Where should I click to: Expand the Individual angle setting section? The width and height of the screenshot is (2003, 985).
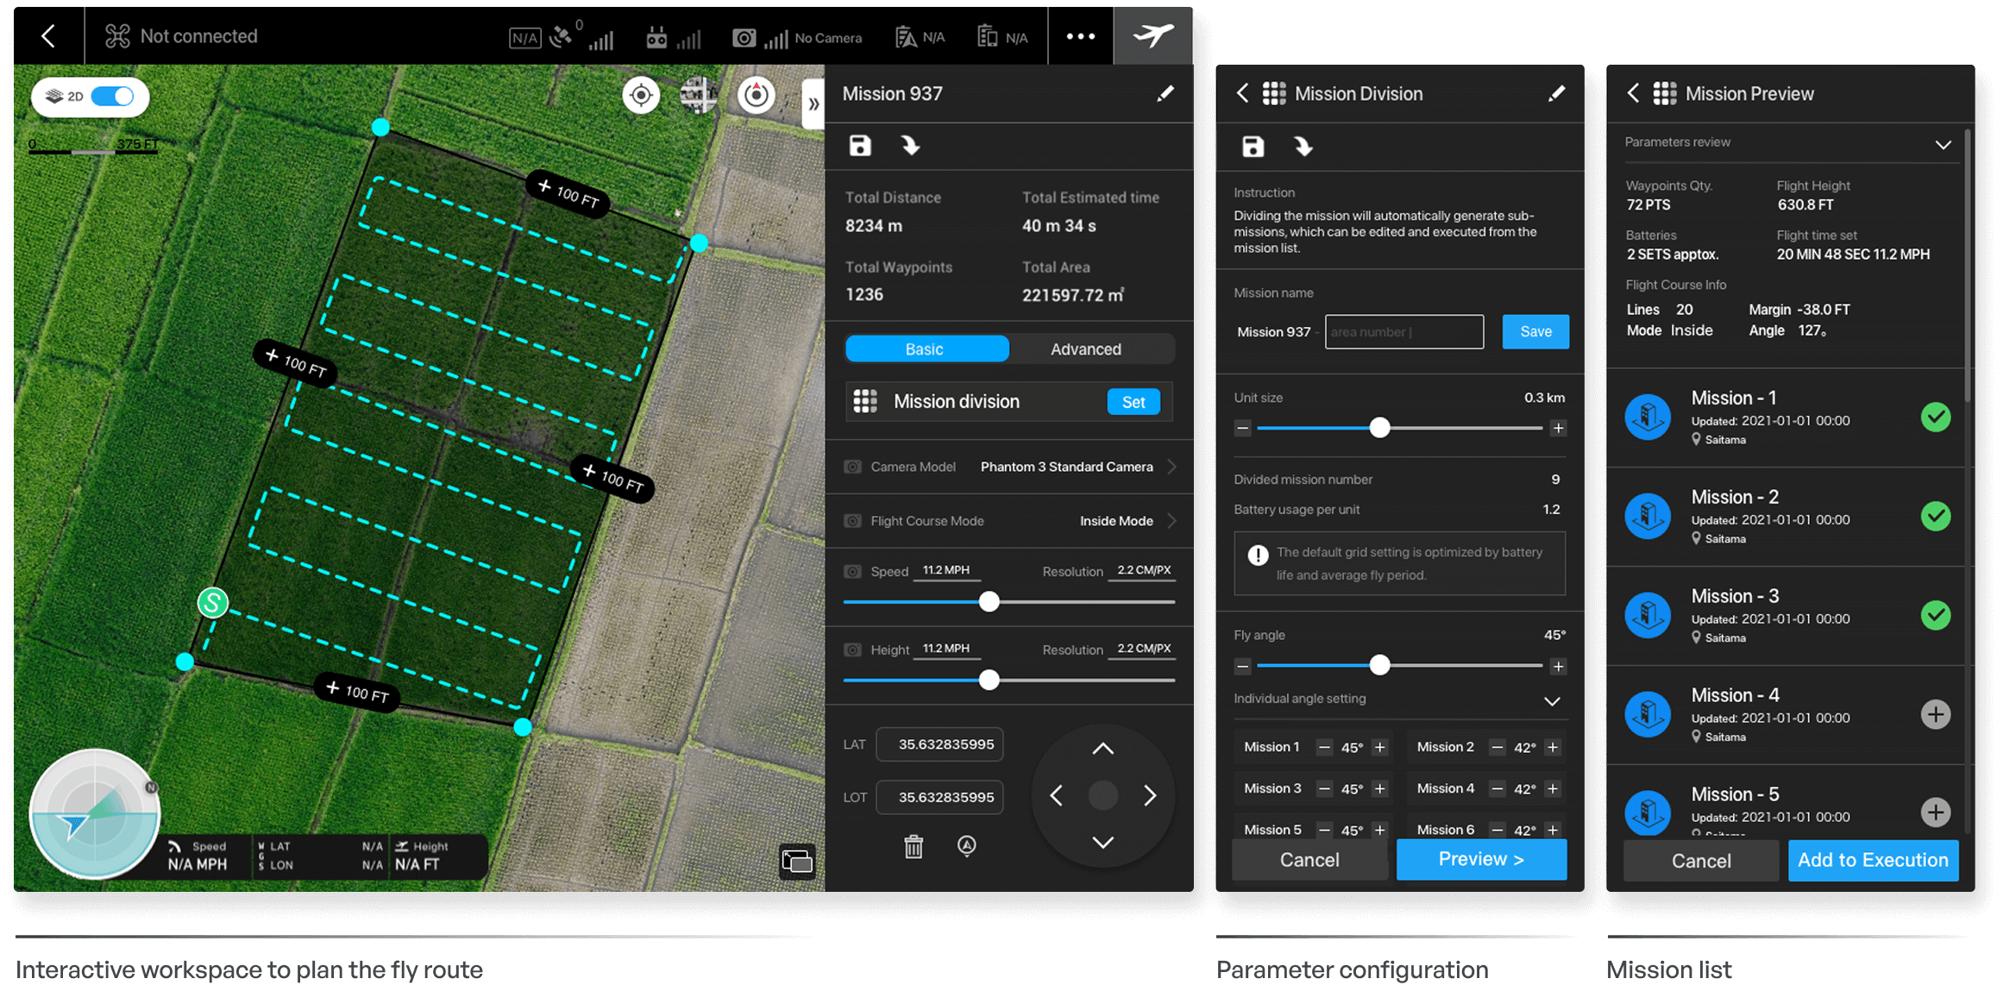tap(1551, 700)
